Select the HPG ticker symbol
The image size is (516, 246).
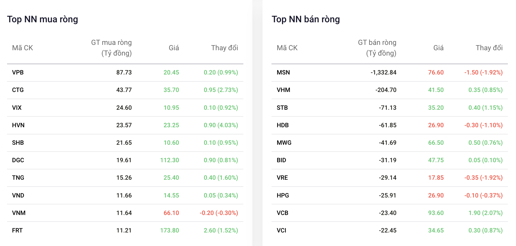click(x=283, y=196)
